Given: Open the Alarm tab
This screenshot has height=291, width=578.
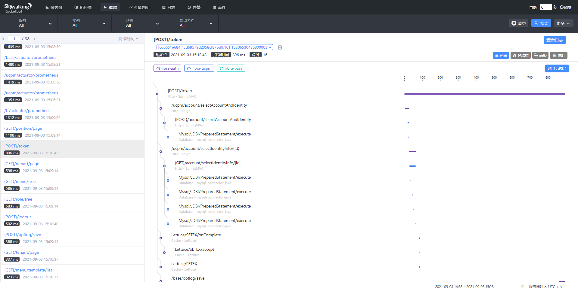Looking at the screenshot, I should tap(194, 8).
